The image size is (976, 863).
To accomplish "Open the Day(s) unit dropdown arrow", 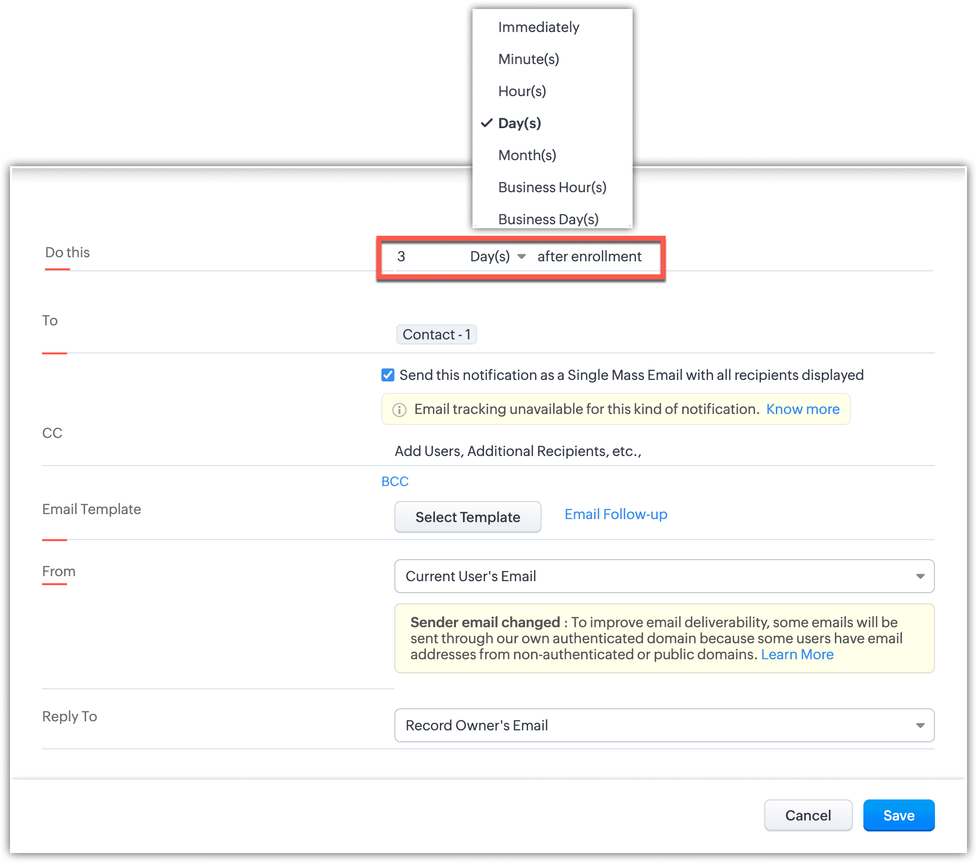I will coord(522,257).
